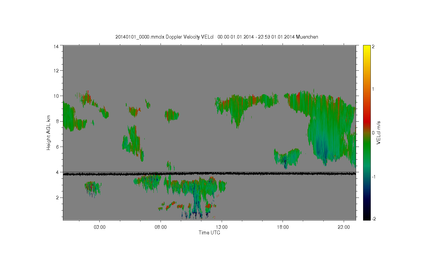
Task: Click the 'VELcl m/s' colorbar label
Action: [379, 132]
